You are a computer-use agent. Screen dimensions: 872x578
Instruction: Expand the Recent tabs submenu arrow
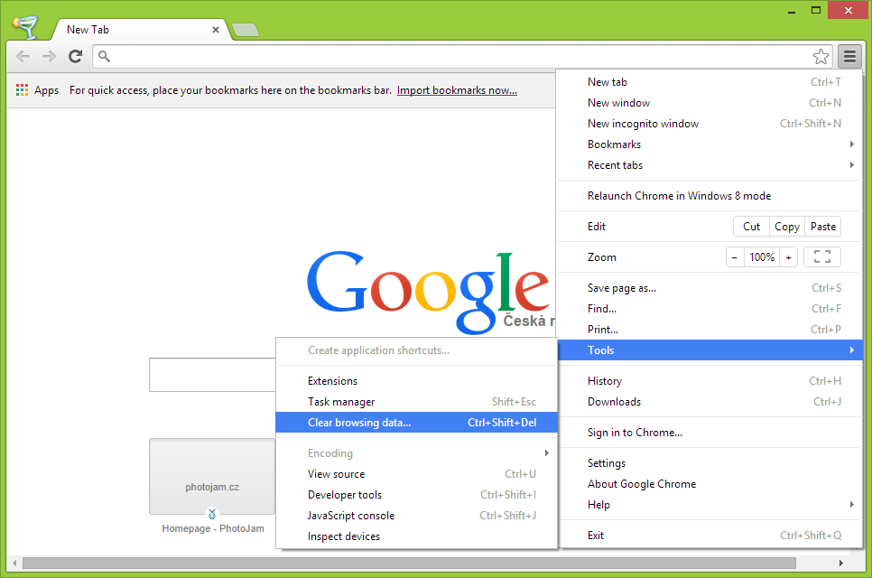coord(851,164)
